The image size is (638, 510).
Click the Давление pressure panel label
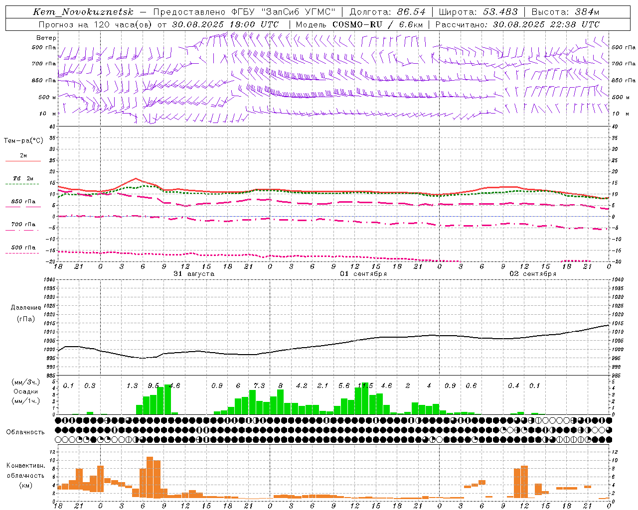[26, 308]
